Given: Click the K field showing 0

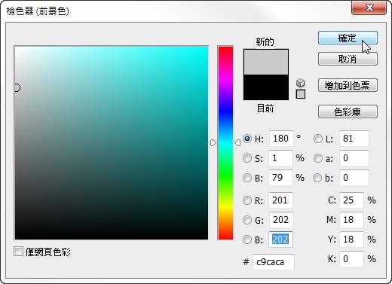Looking at the screenshot, I should coord(351,259).
